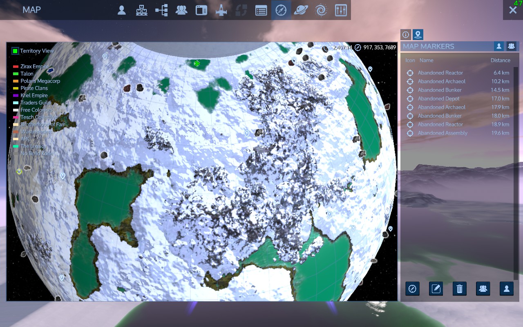The width and height of the screenshot is (523, 327).
Task: Toggle the Territory View checkbox
Action: (15, 51)
